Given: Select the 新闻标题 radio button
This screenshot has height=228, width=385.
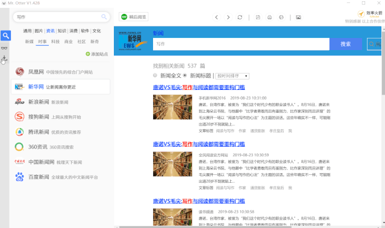Looking at the screenshot, I should coord(185,75).
